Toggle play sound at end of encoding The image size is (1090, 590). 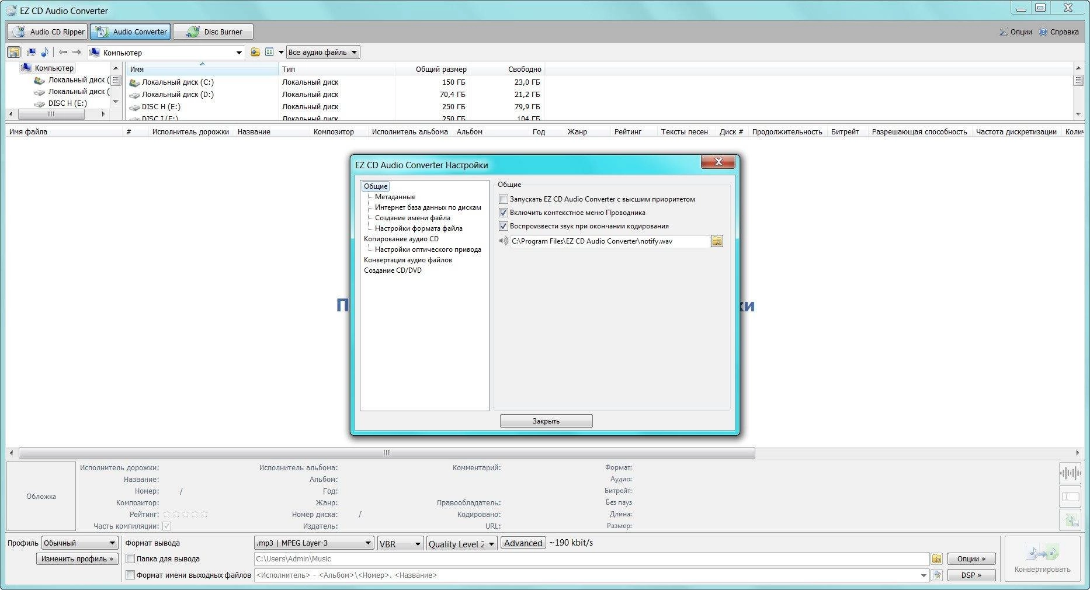click(x=504, y=226)
